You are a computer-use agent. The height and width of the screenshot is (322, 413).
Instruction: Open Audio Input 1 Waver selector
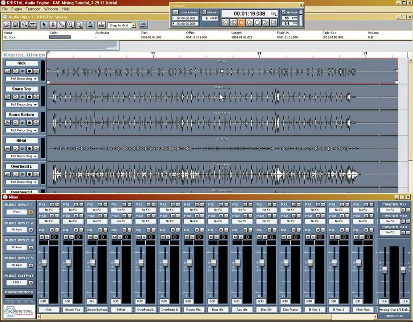(17, 212)
